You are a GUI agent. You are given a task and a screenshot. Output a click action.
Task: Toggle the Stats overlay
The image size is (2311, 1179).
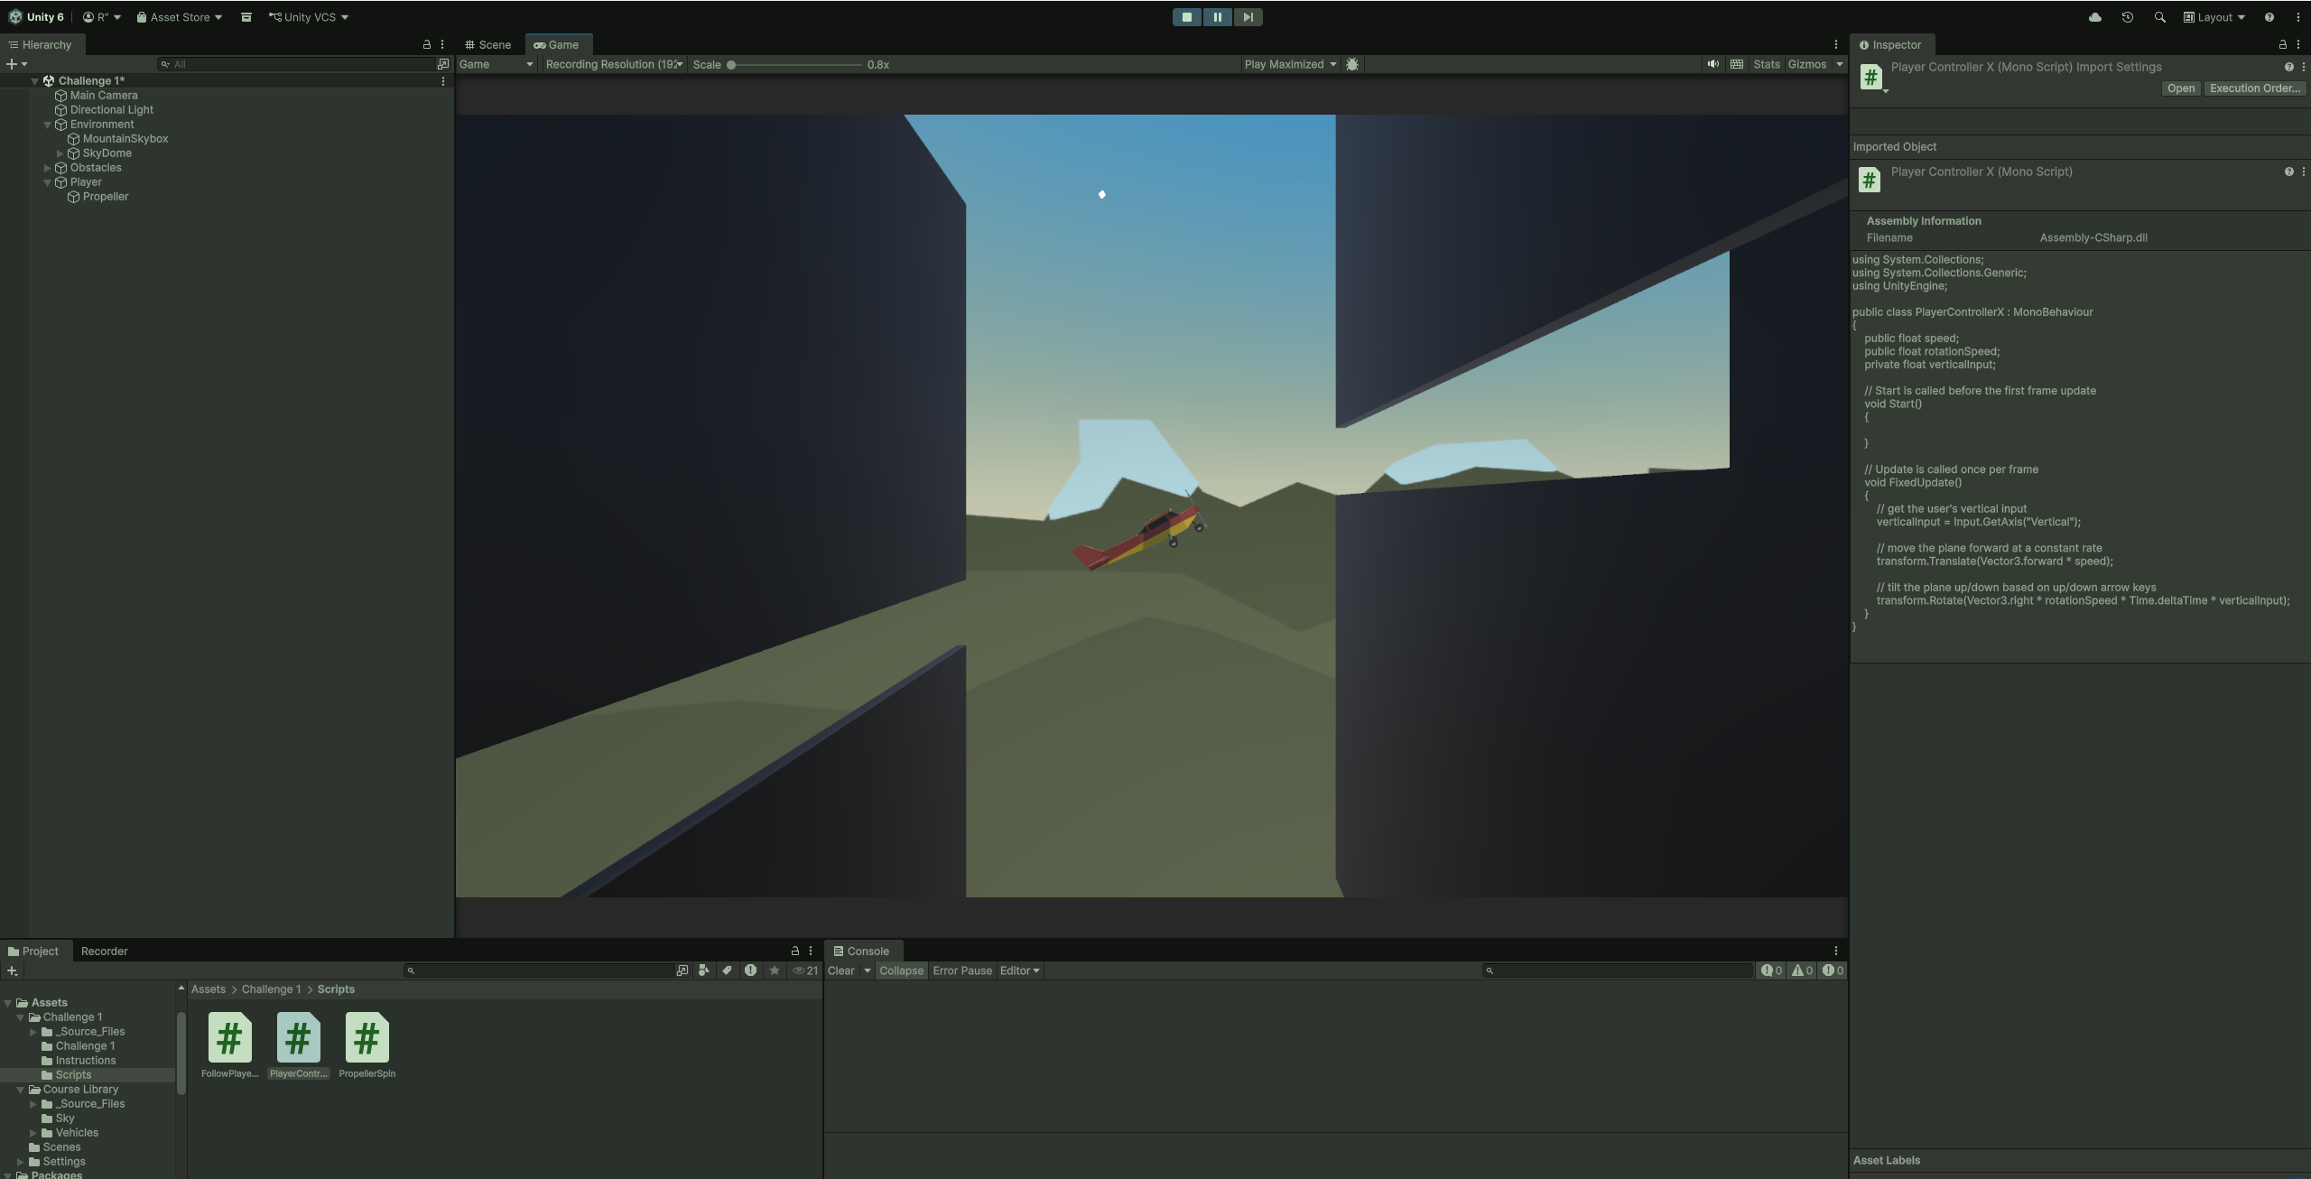tap(1766, 64)
